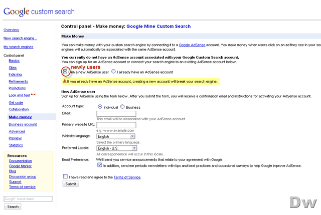Open My search engines link
This screenshot has width=321, height=215.
tap(18, 47)
